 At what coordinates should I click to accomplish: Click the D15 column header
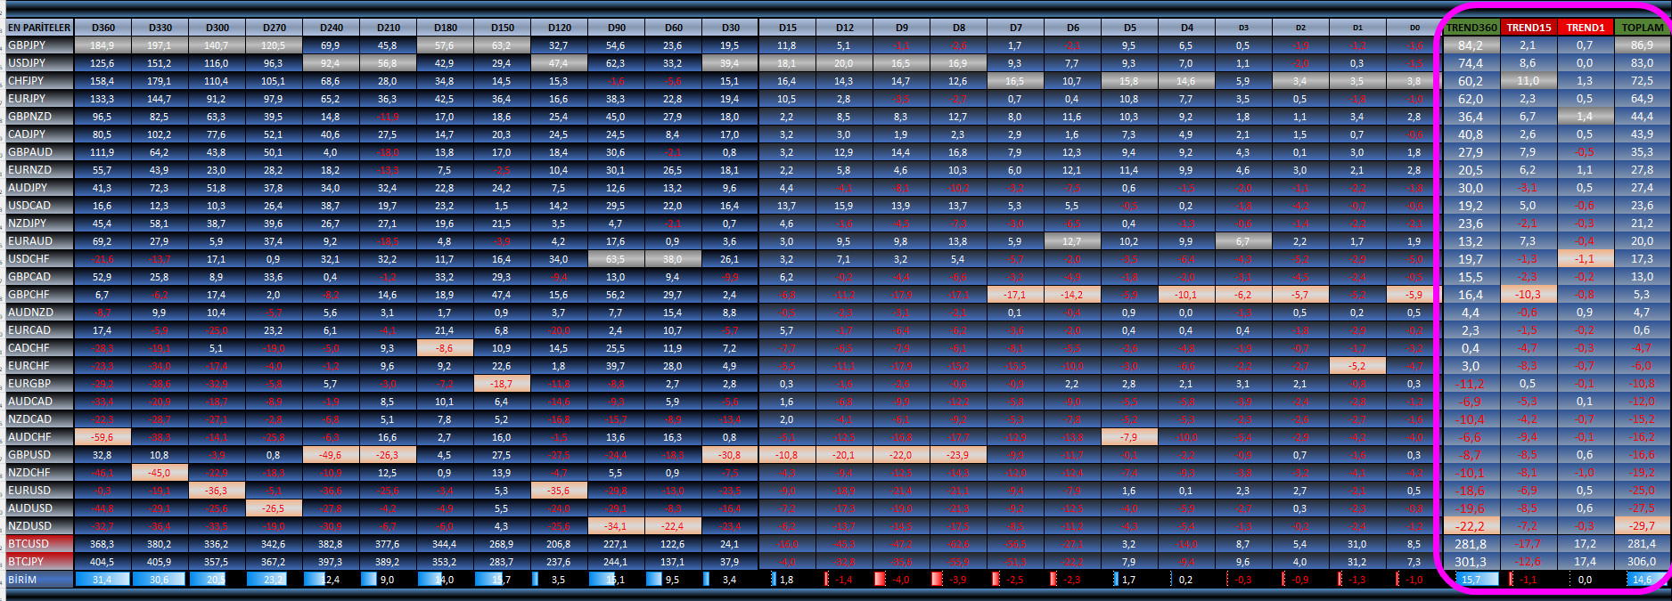coord(787,28)
